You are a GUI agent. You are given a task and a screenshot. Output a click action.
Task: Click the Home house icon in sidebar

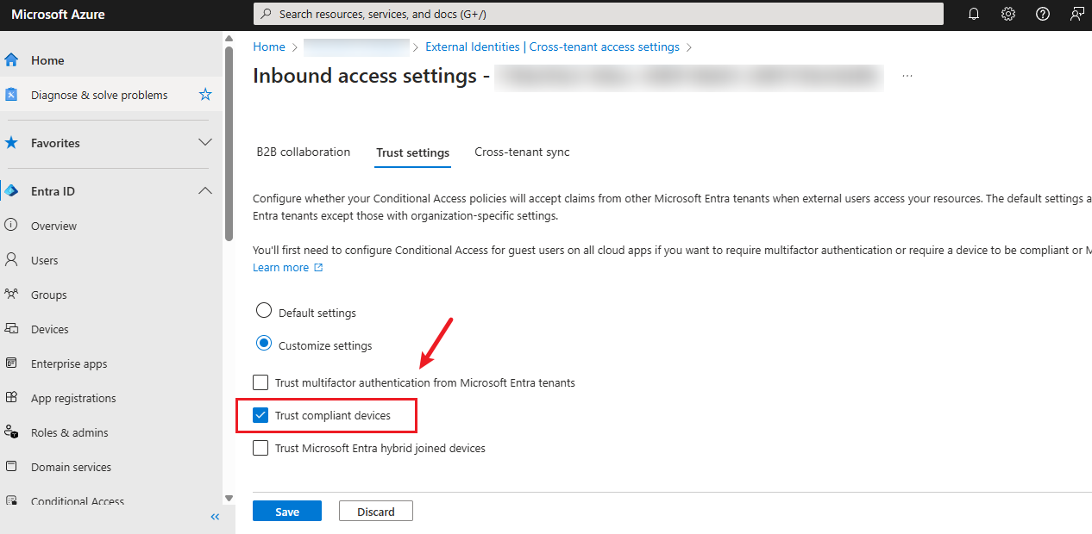click(x=11, y=60)
